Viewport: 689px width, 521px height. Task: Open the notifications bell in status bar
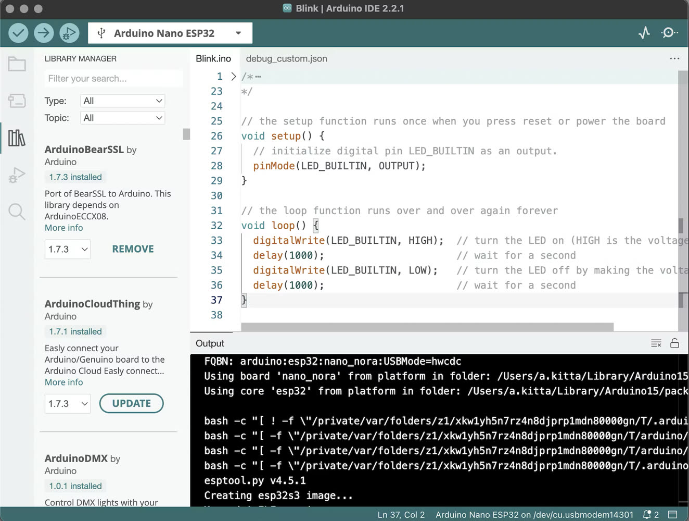(x=651, y=515)
